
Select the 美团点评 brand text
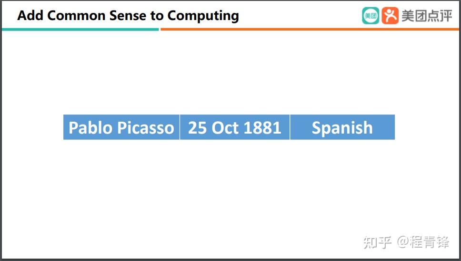(427, 16)
